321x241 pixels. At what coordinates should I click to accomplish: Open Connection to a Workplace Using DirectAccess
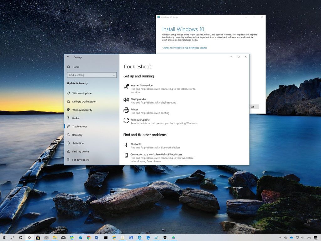157,154
